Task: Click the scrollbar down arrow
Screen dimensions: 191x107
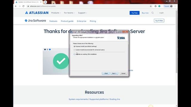Action: [x=177, y=106]
